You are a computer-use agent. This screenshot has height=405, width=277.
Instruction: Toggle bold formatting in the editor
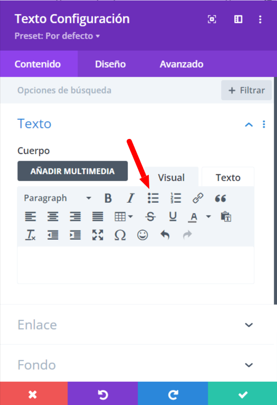point(108,199)
